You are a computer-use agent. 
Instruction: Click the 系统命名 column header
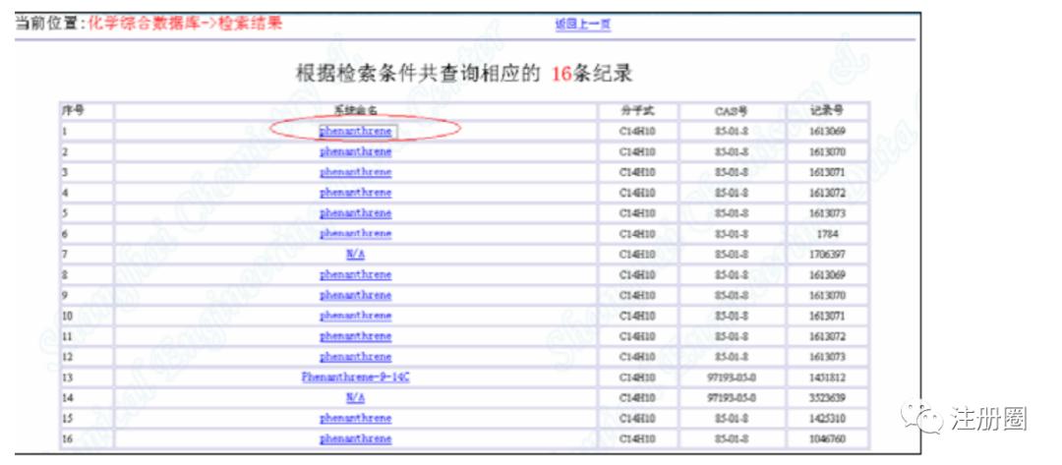356,111
